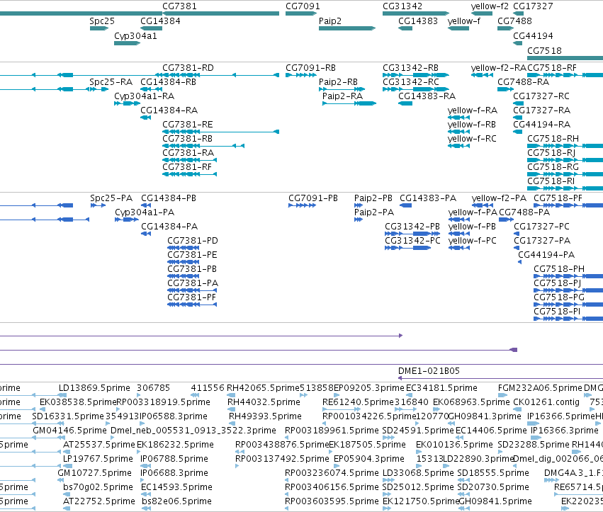This screenshot has width=603, height=512.
Task: Select the Cyp304a1 gene glyph
Action: [128, 43]
